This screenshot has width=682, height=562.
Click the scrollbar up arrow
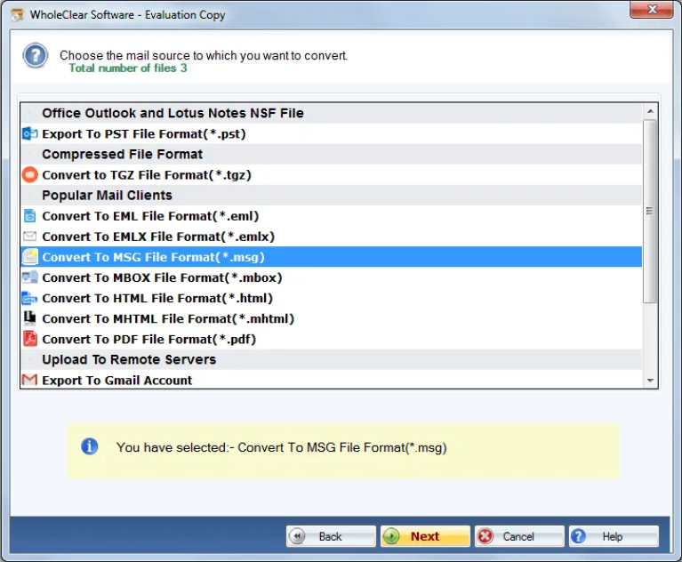click(x=650, y=111)
